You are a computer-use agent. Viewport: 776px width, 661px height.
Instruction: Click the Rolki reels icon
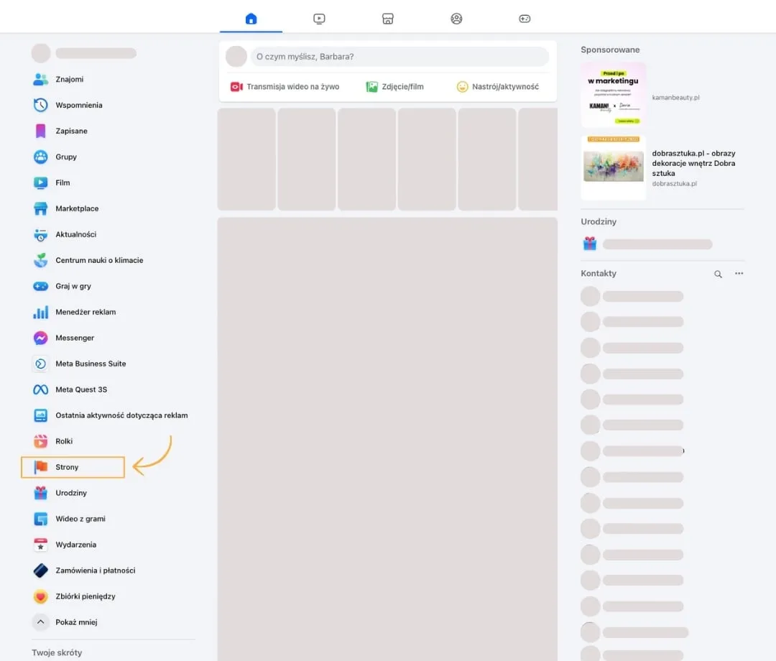point(40,441)
